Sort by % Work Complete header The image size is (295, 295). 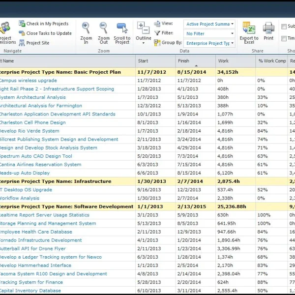point(272,61)
